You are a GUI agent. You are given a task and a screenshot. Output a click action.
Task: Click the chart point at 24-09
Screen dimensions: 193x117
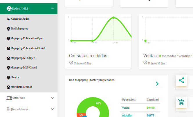[x=71, y=41]
